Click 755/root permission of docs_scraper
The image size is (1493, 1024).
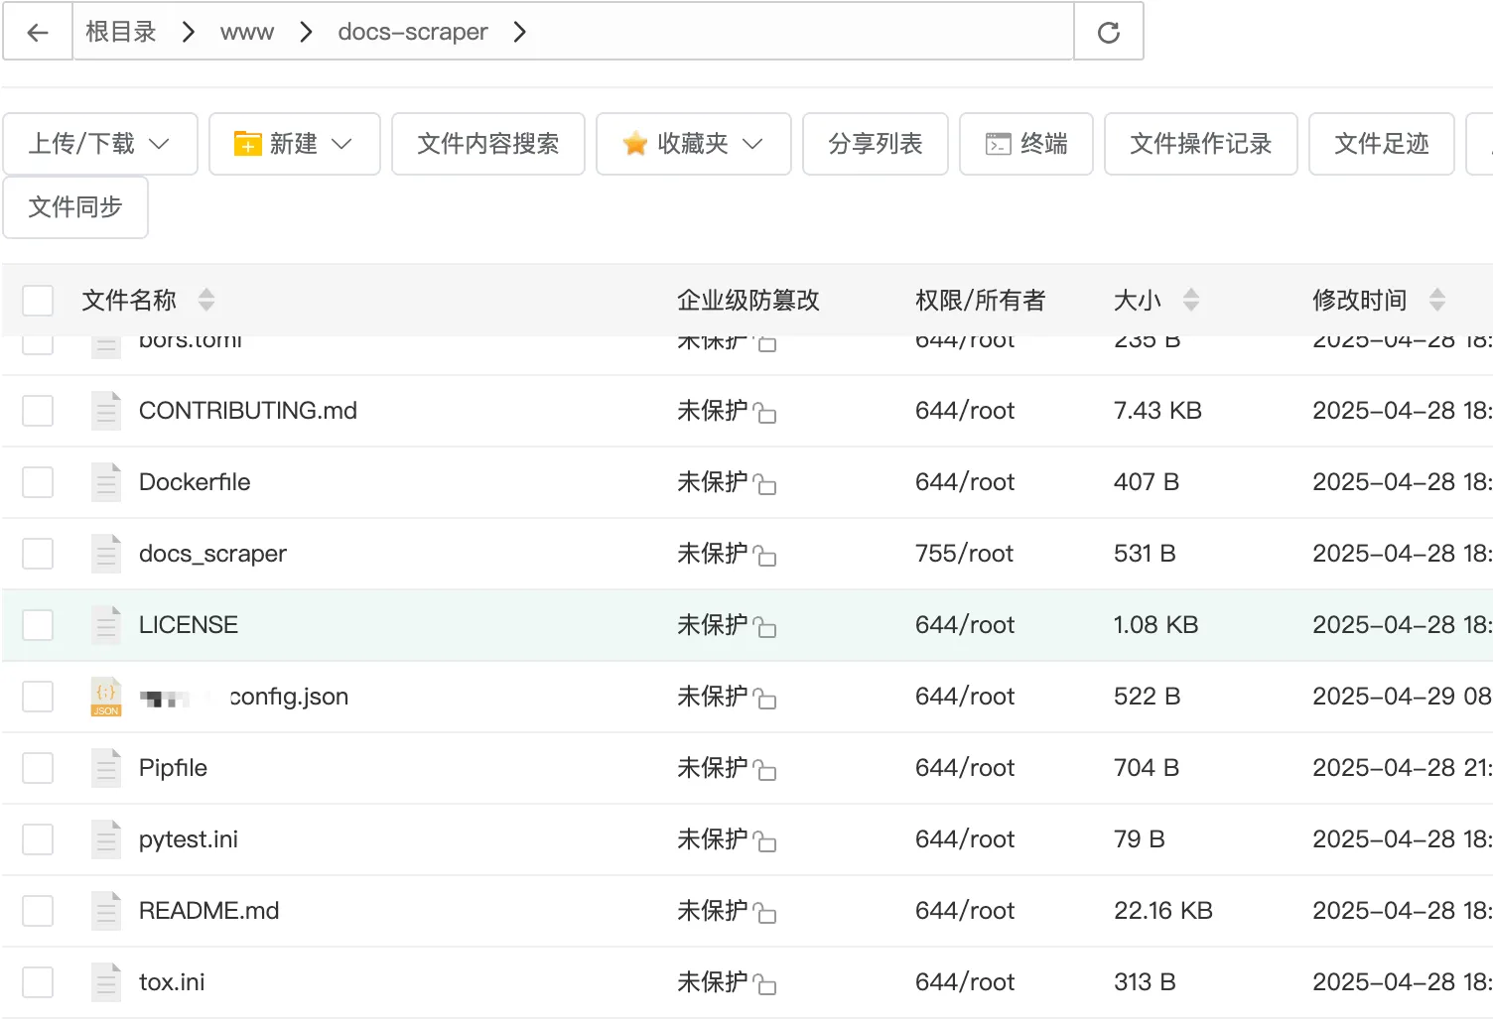[965, 554]
